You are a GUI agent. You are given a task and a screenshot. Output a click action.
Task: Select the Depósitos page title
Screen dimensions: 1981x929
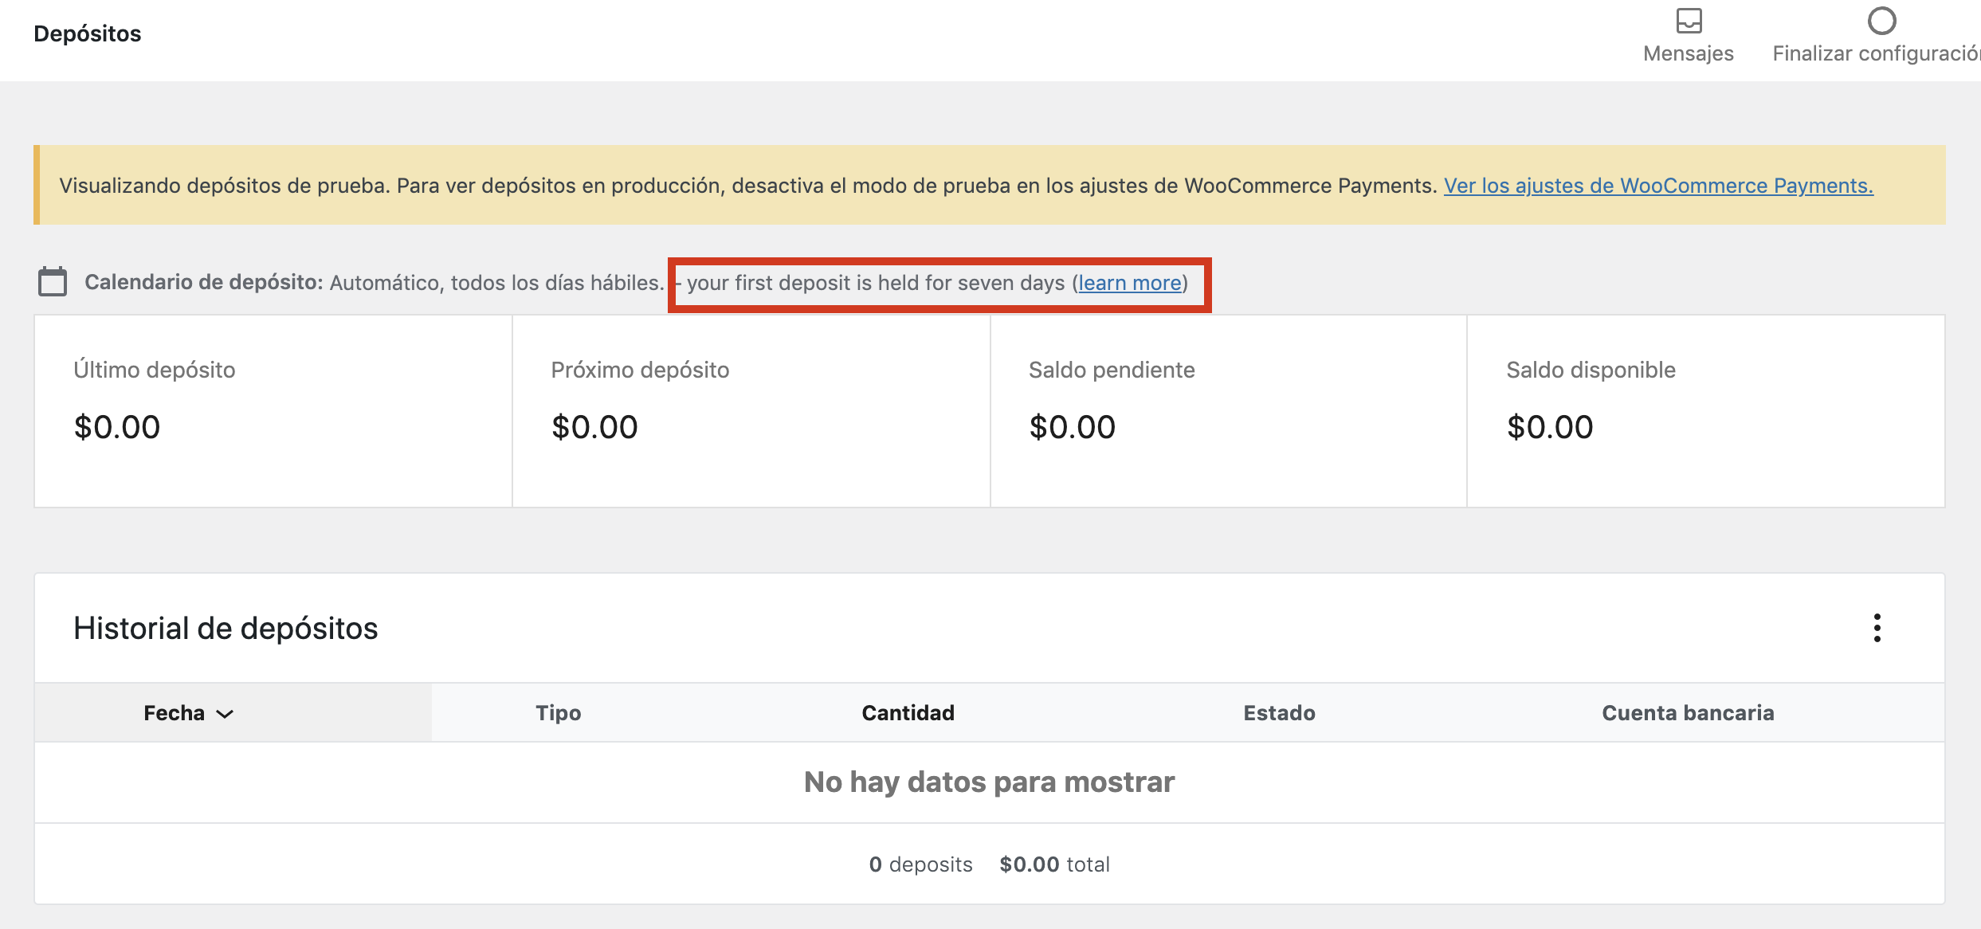click(x=87, y=33)
